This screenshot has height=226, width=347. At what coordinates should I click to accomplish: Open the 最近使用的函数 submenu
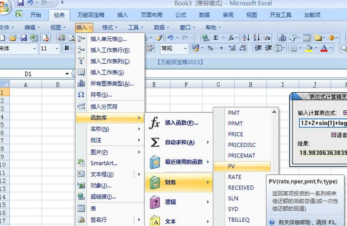click(179, 162)
